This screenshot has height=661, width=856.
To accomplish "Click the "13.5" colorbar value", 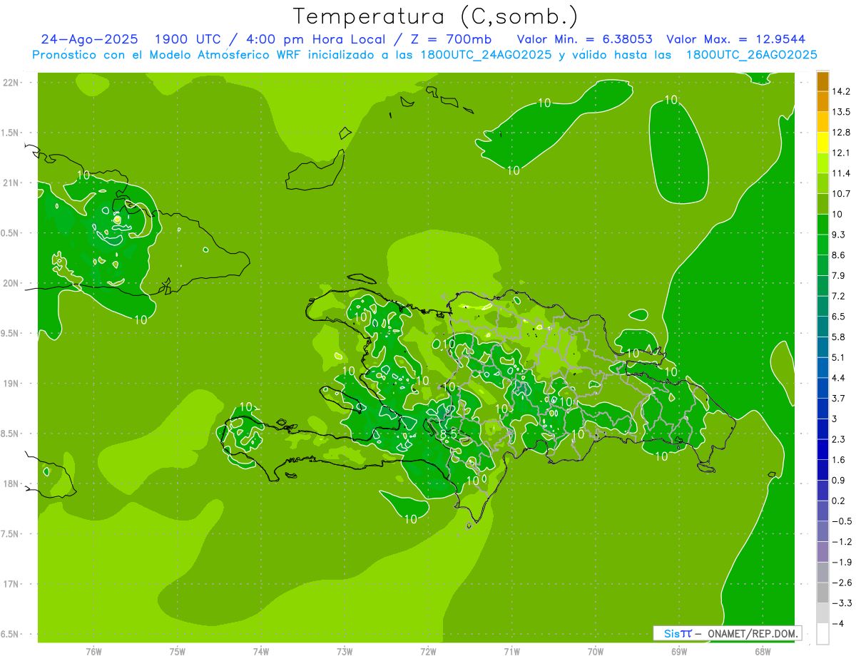I will click(x=841, y=112).
